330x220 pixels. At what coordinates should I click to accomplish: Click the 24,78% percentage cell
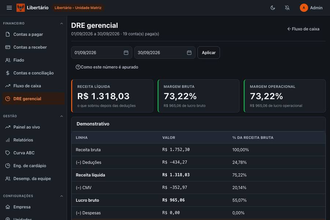tap(239, 162)
